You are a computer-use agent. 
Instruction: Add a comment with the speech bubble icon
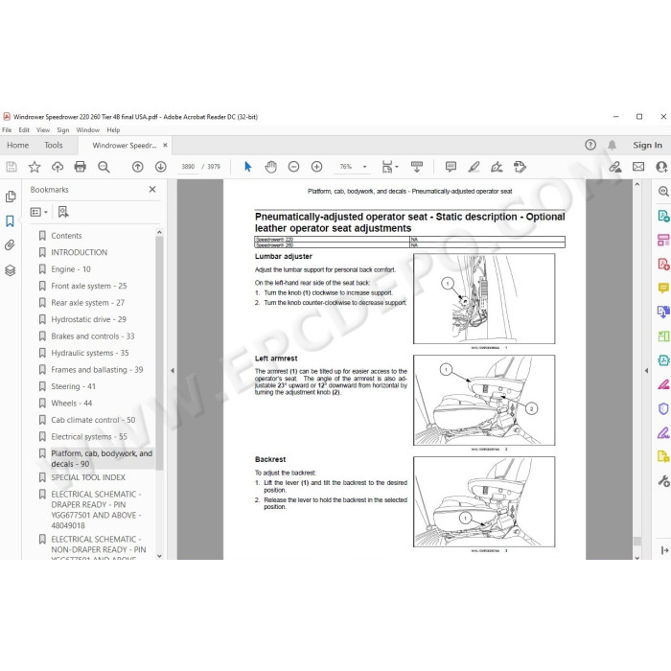point(451,167)
